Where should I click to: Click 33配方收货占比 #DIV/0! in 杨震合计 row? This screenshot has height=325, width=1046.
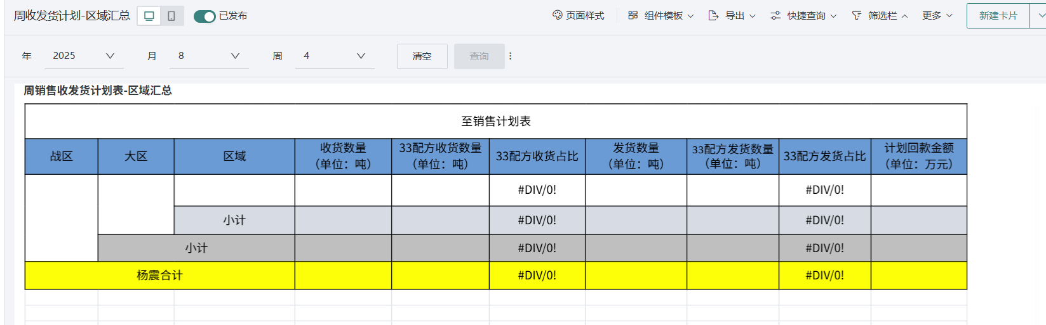coord(537,276)
